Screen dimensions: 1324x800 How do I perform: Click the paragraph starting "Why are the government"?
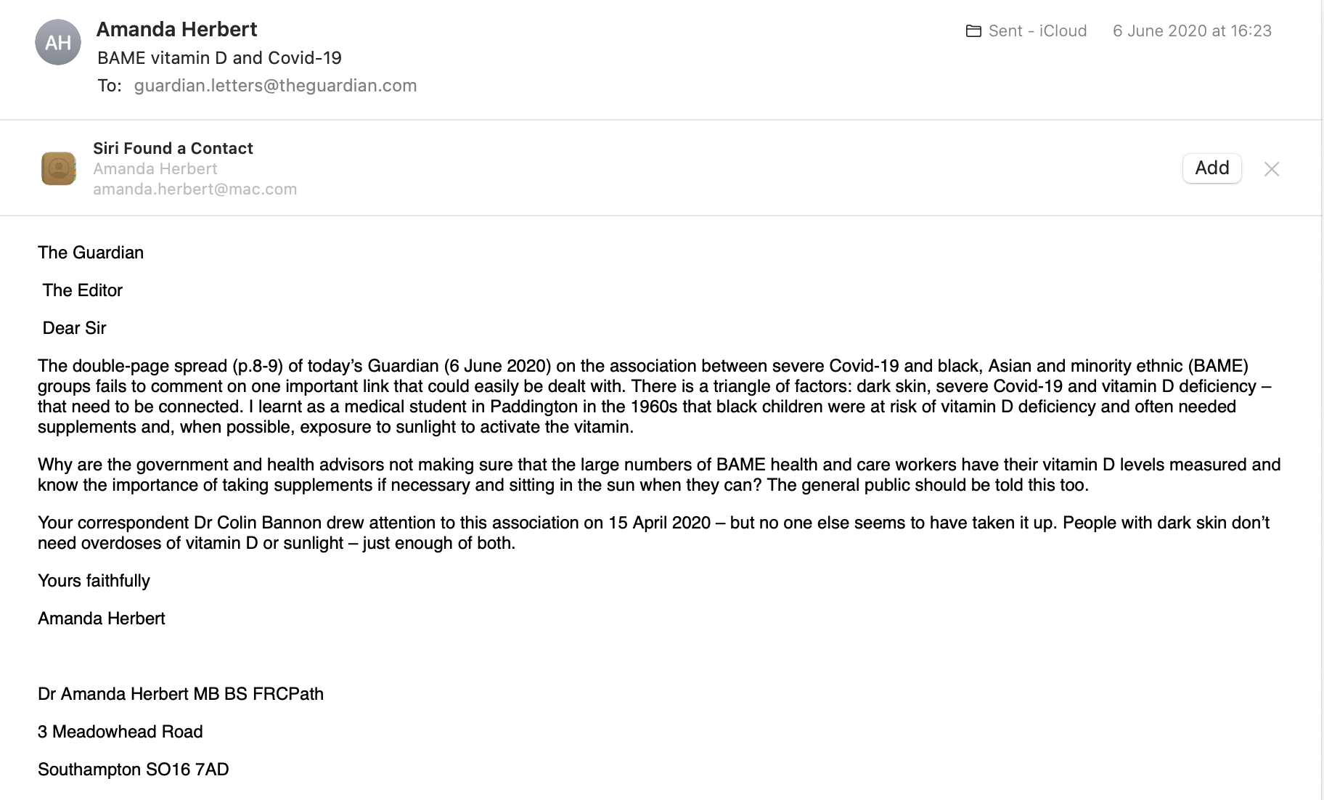(653, 475)
